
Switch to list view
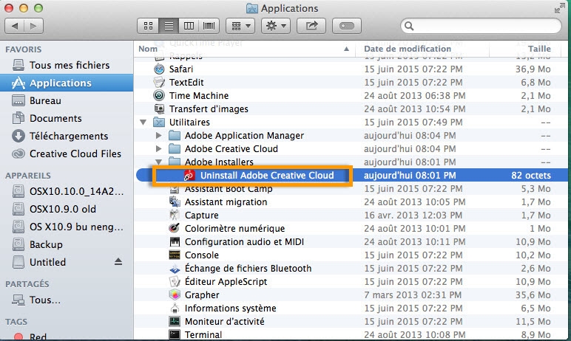coord(169,26)
